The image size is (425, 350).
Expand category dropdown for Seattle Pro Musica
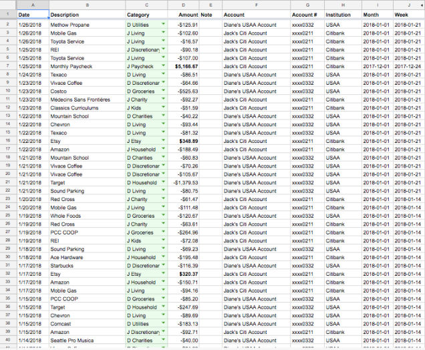pyautogui.click(x=163, y=340)
